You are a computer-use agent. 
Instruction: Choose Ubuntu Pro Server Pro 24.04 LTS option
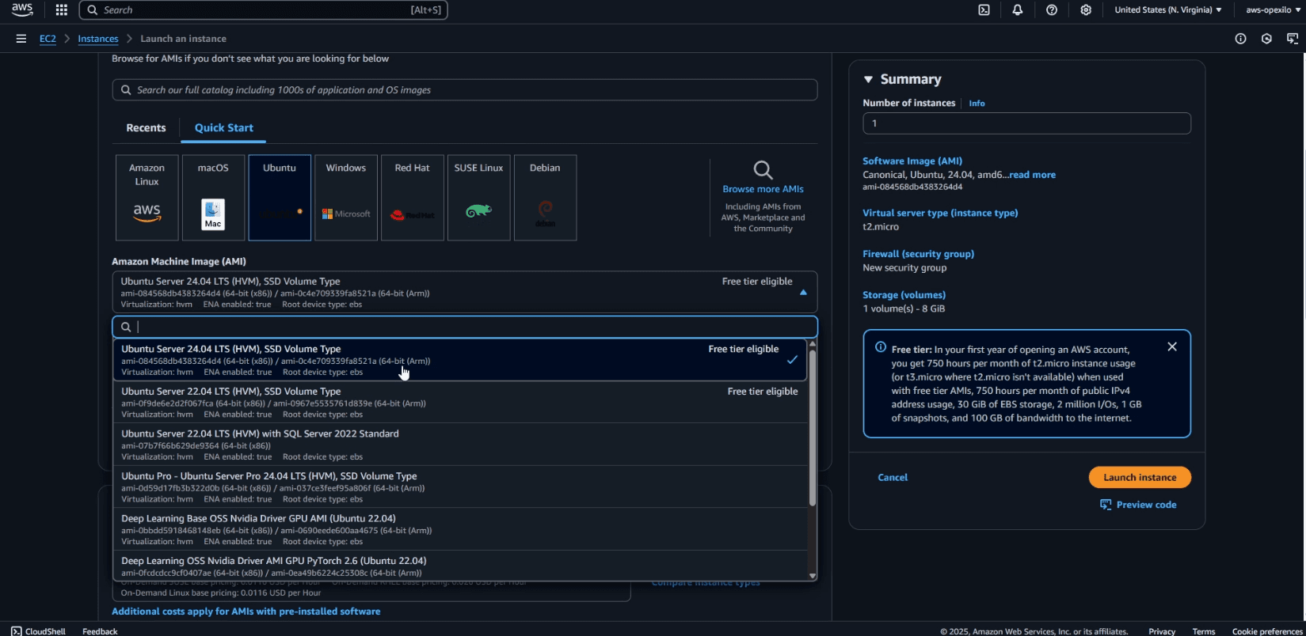[460, 487]
